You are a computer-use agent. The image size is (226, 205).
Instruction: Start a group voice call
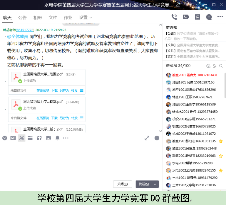point(175,17)
